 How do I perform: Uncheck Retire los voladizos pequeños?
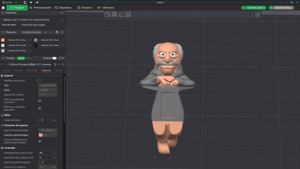(x=40, y=108)
